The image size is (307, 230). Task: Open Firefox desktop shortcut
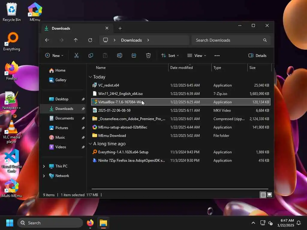pos(12,71)
